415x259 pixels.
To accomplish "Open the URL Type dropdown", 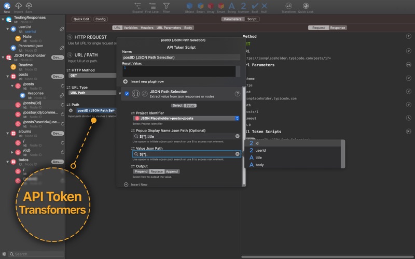I will tap(92, 93).
